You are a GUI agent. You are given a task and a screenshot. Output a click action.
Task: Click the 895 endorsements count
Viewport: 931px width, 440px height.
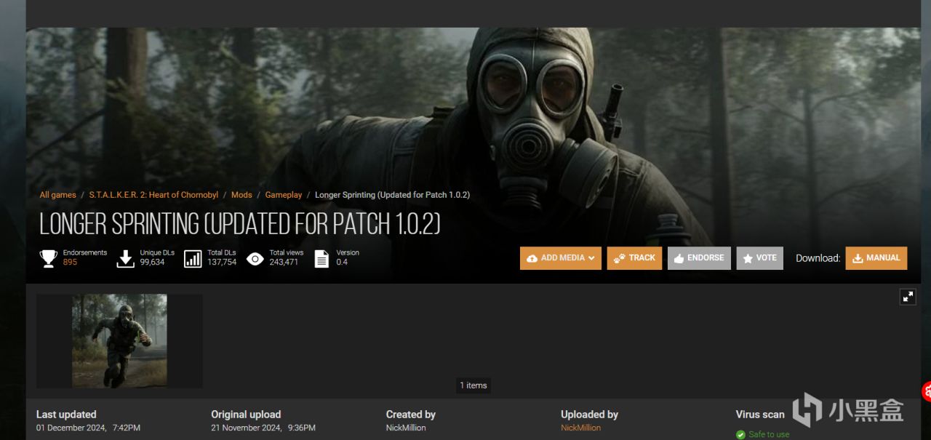[70, 262]
